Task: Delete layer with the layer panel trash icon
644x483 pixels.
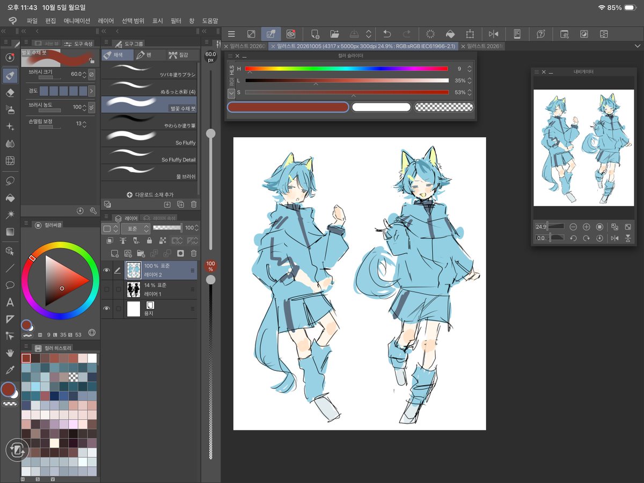Action: pyautogui.click(x=194, y=253)
